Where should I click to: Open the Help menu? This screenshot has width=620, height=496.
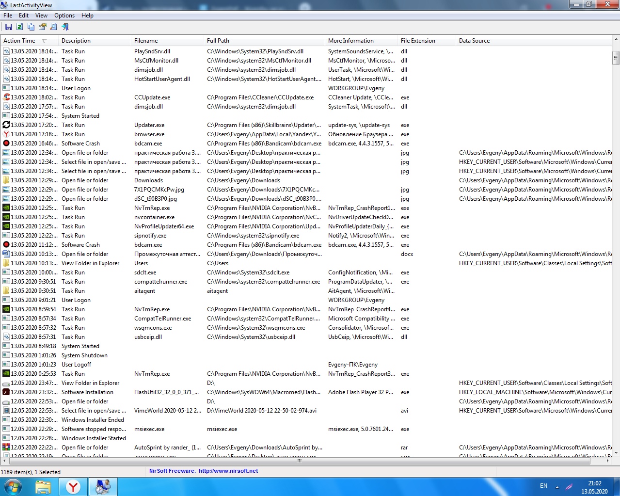[x=87, y=16]
